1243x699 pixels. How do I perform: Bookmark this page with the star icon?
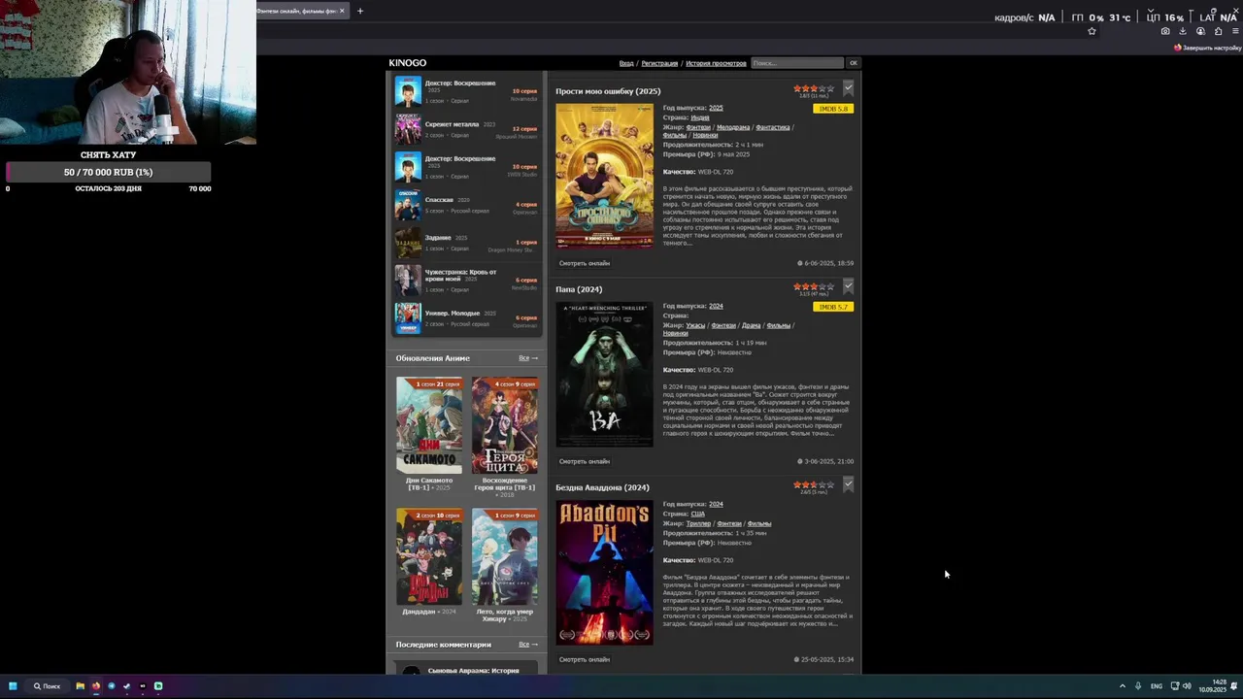point(1092,31)
